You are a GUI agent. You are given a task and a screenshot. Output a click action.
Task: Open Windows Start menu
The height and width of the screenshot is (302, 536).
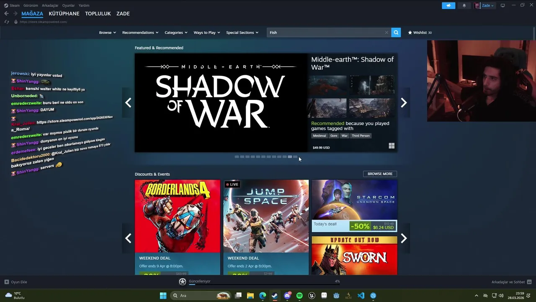(163, 296)
